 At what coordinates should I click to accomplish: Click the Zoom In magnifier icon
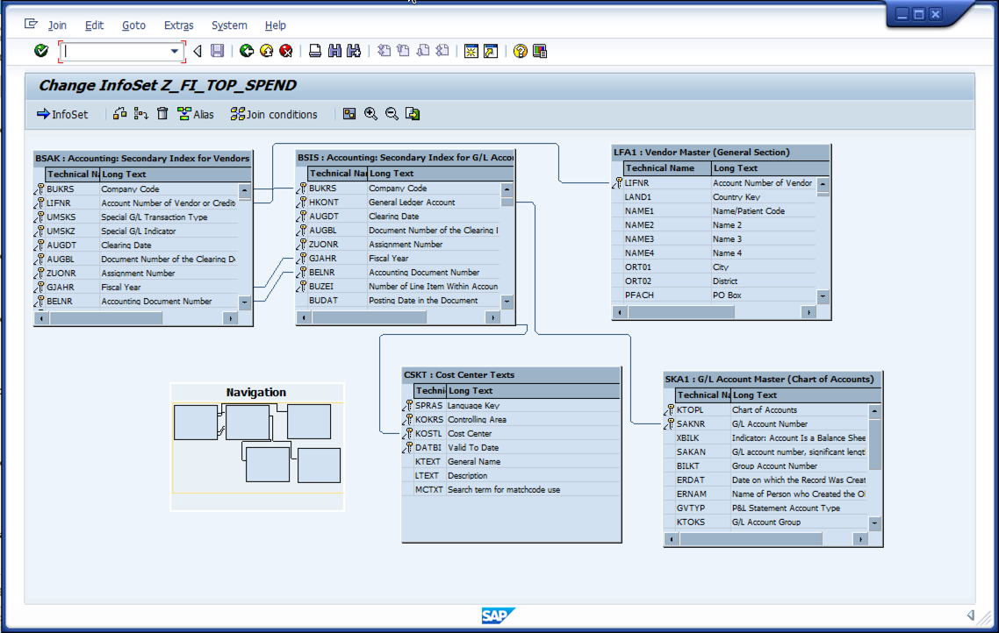pos(370,114)
